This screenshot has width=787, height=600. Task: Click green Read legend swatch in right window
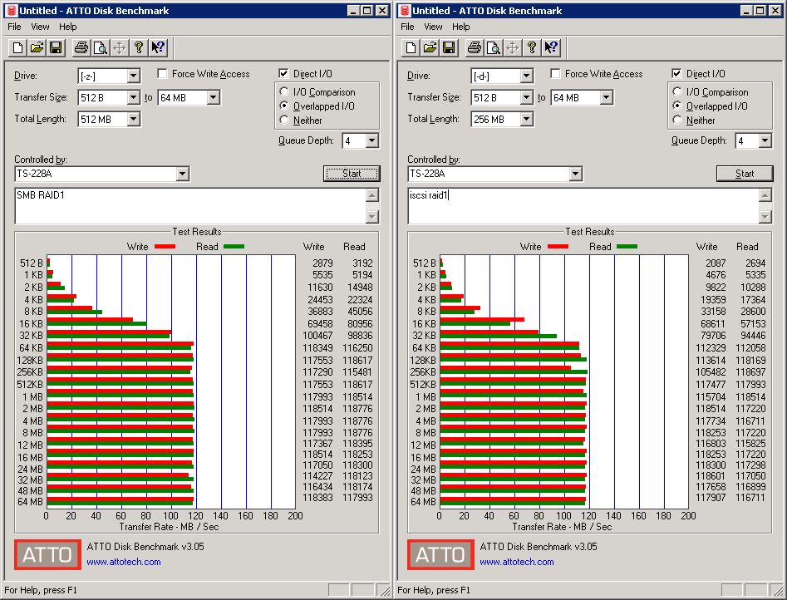627,247
